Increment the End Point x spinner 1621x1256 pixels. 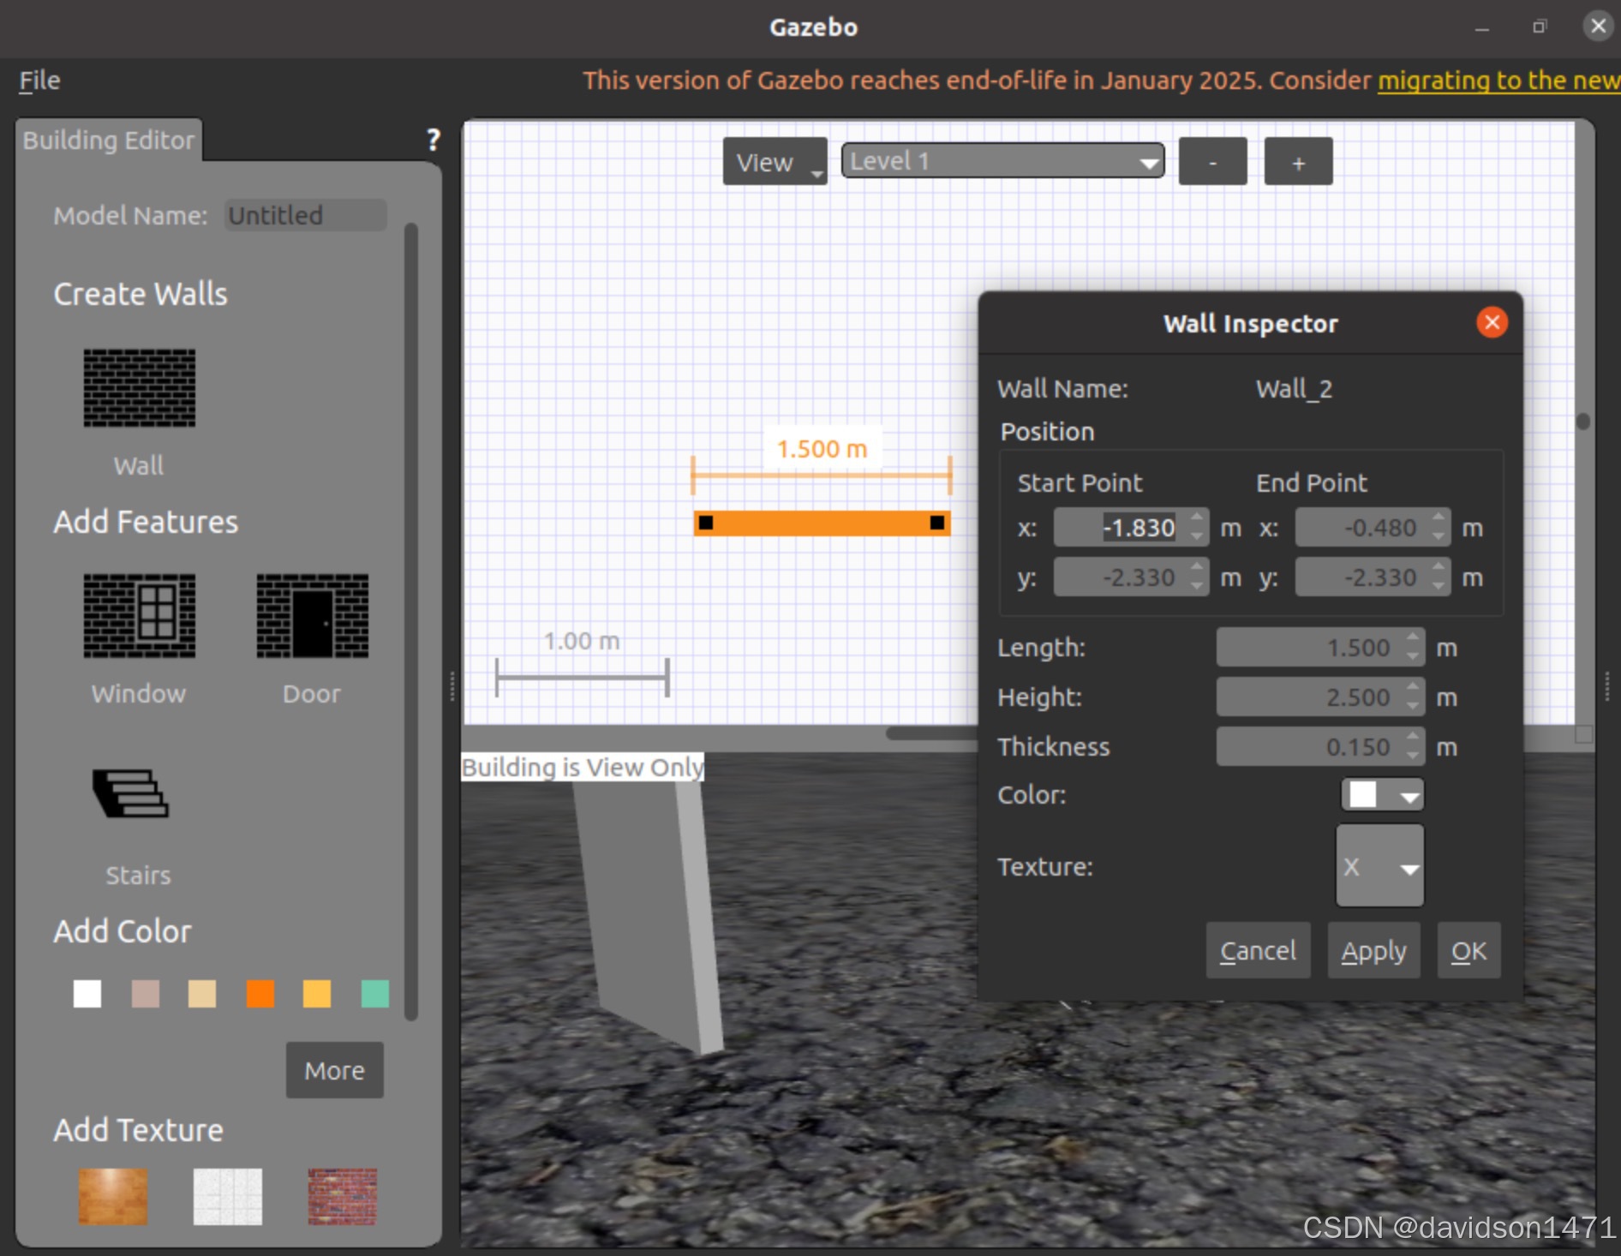click(x=1439, y=517)
